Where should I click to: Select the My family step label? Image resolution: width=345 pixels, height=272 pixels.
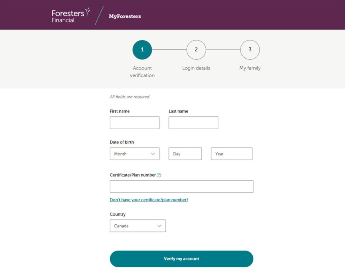tap(250, 68)
